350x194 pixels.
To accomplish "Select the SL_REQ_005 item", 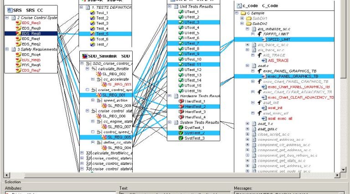I will (x=110, y=137).
